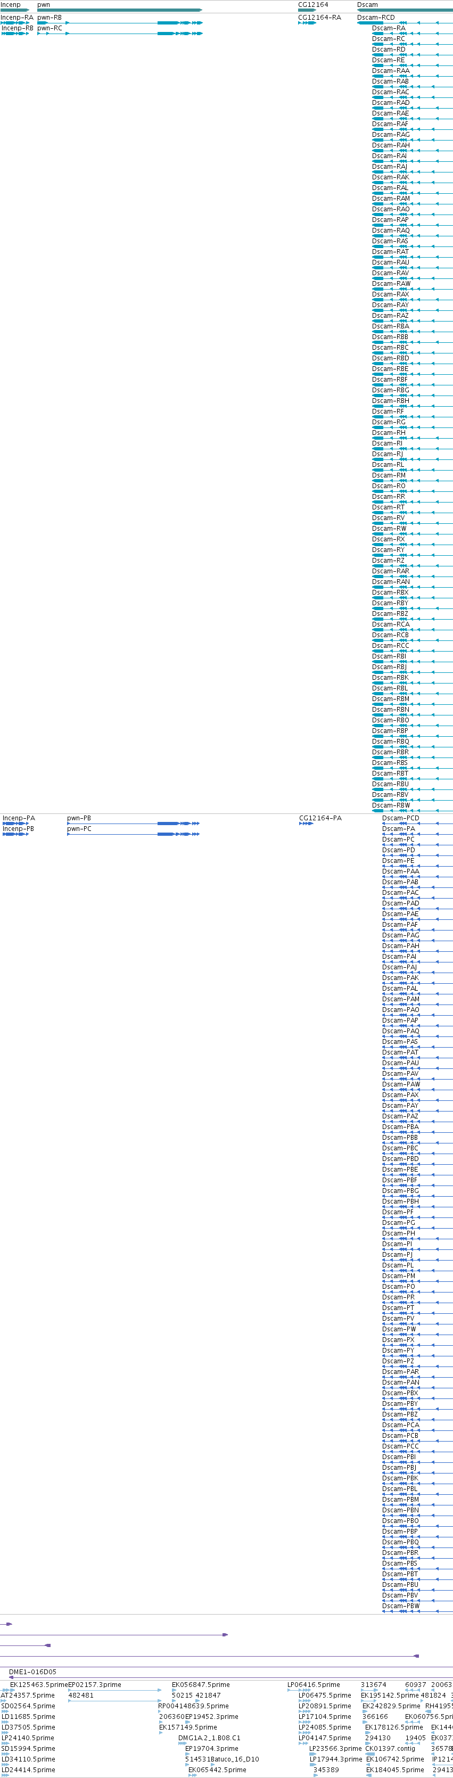Select protein Incenp-PB

(19, 829)
